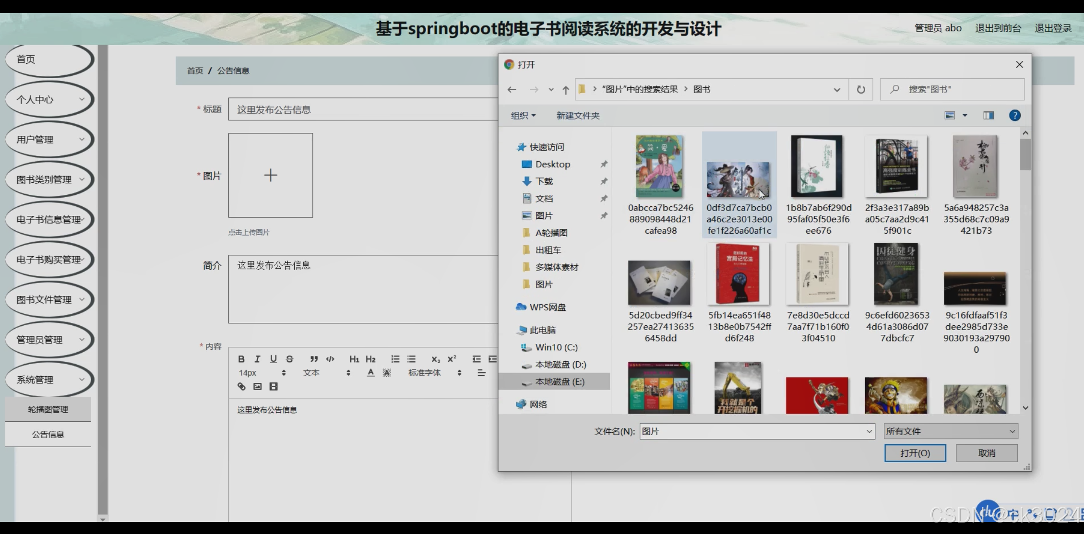This screenshot has width=1084, height=534.
Task: Insert a code block via the editor icon
Action: pos(330,359)
